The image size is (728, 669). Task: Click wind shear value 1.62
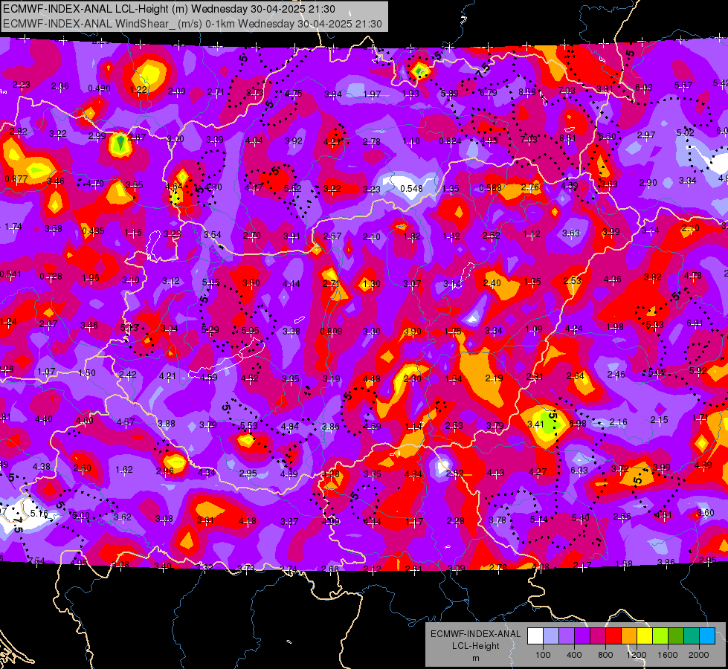coord(124,469)
